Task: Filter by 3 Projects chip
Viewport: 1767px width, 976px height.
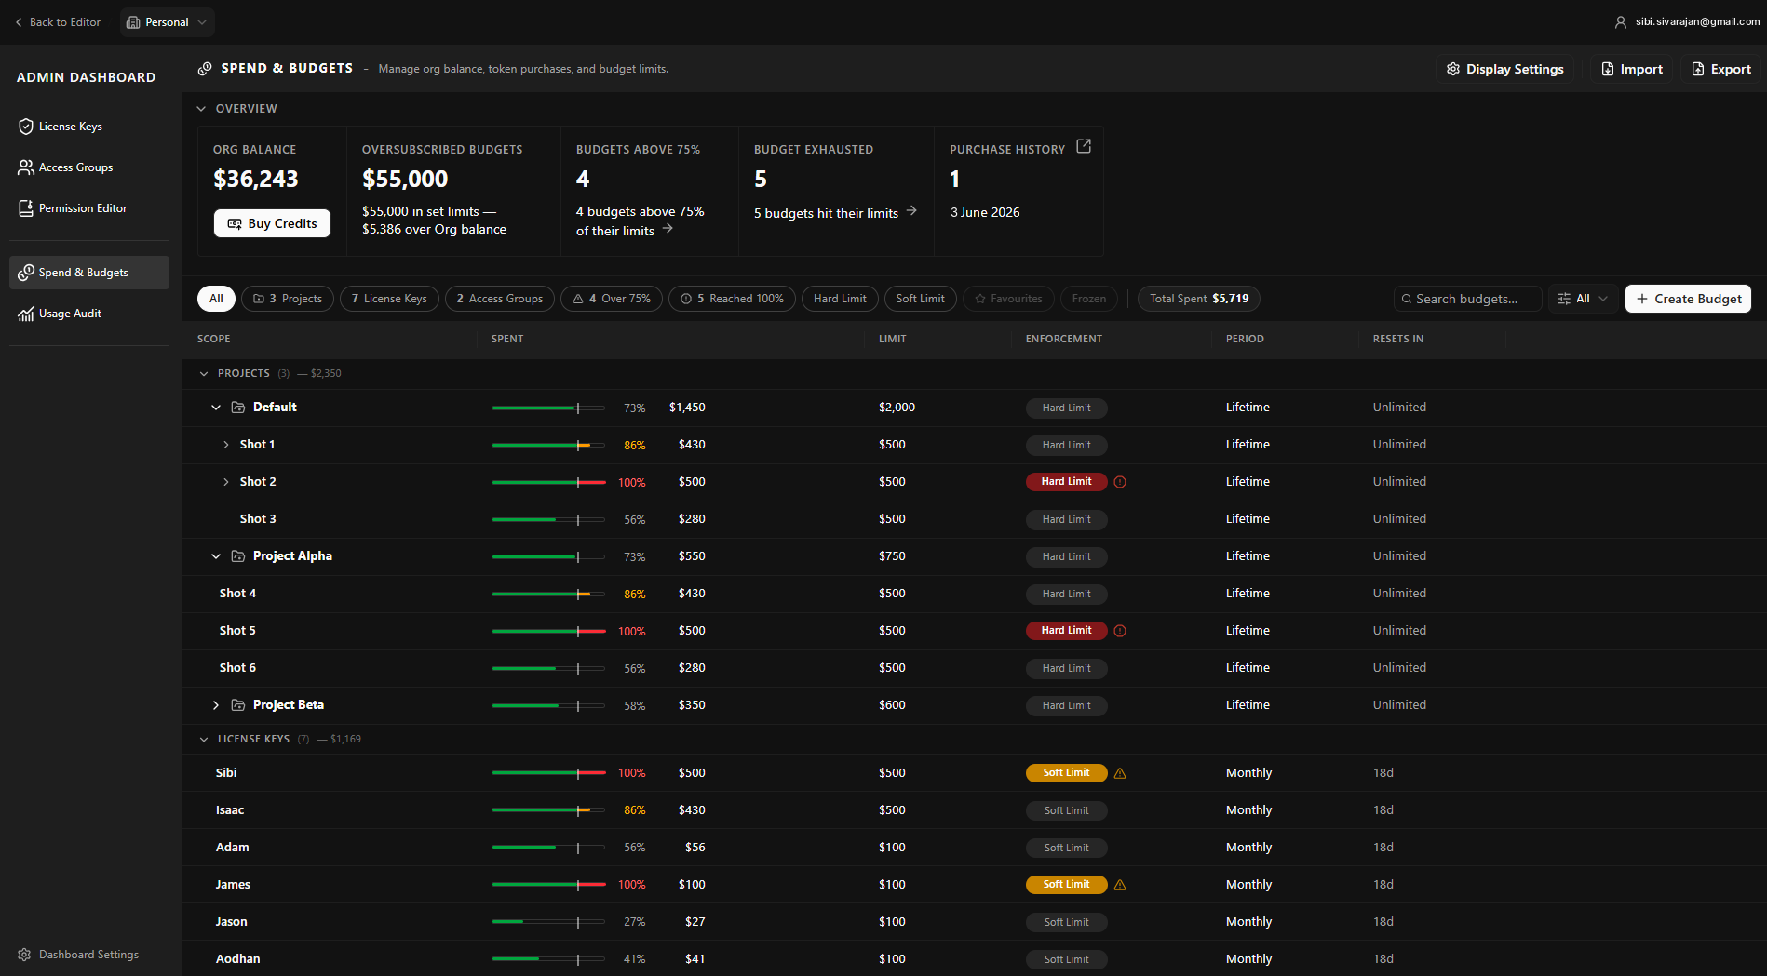Action: tap(288, 299)
